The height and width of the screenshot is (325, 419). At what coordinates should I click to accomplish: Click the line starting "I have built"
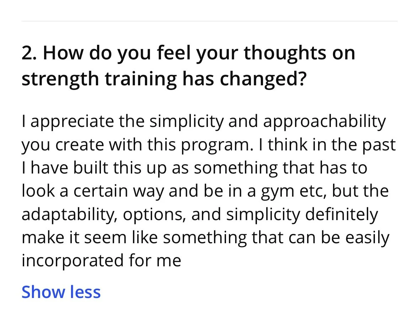pos(194,168)
